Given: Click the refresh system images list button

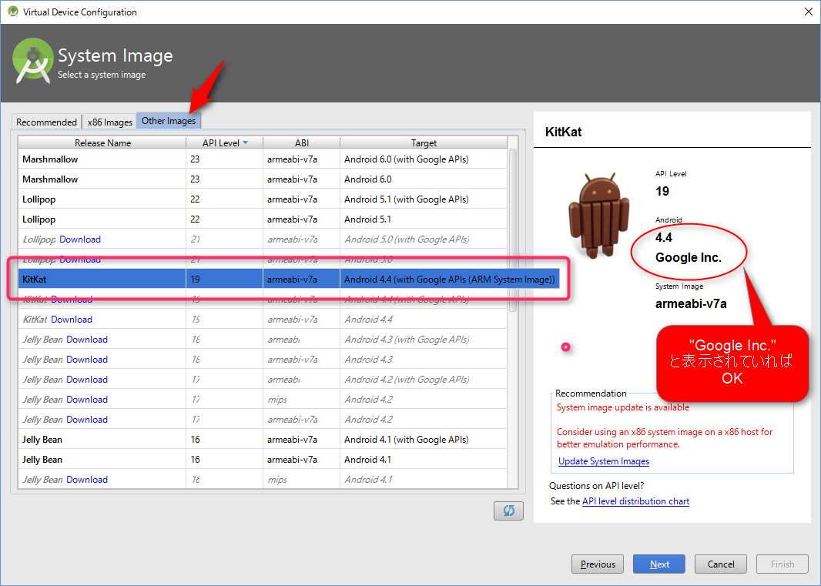Looking at the screenshot, I should click(508, 511).
